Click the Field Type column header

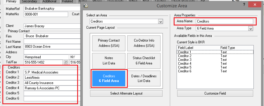228,48
